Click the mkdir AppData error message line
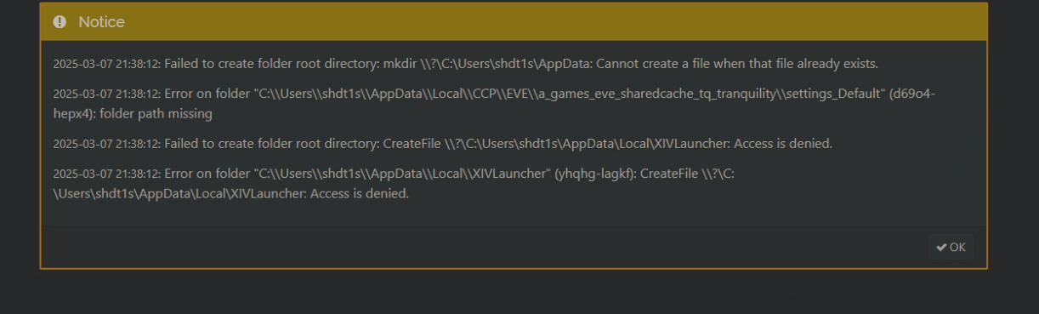Viewport: 1039px width, 314px height. (465, 64)
